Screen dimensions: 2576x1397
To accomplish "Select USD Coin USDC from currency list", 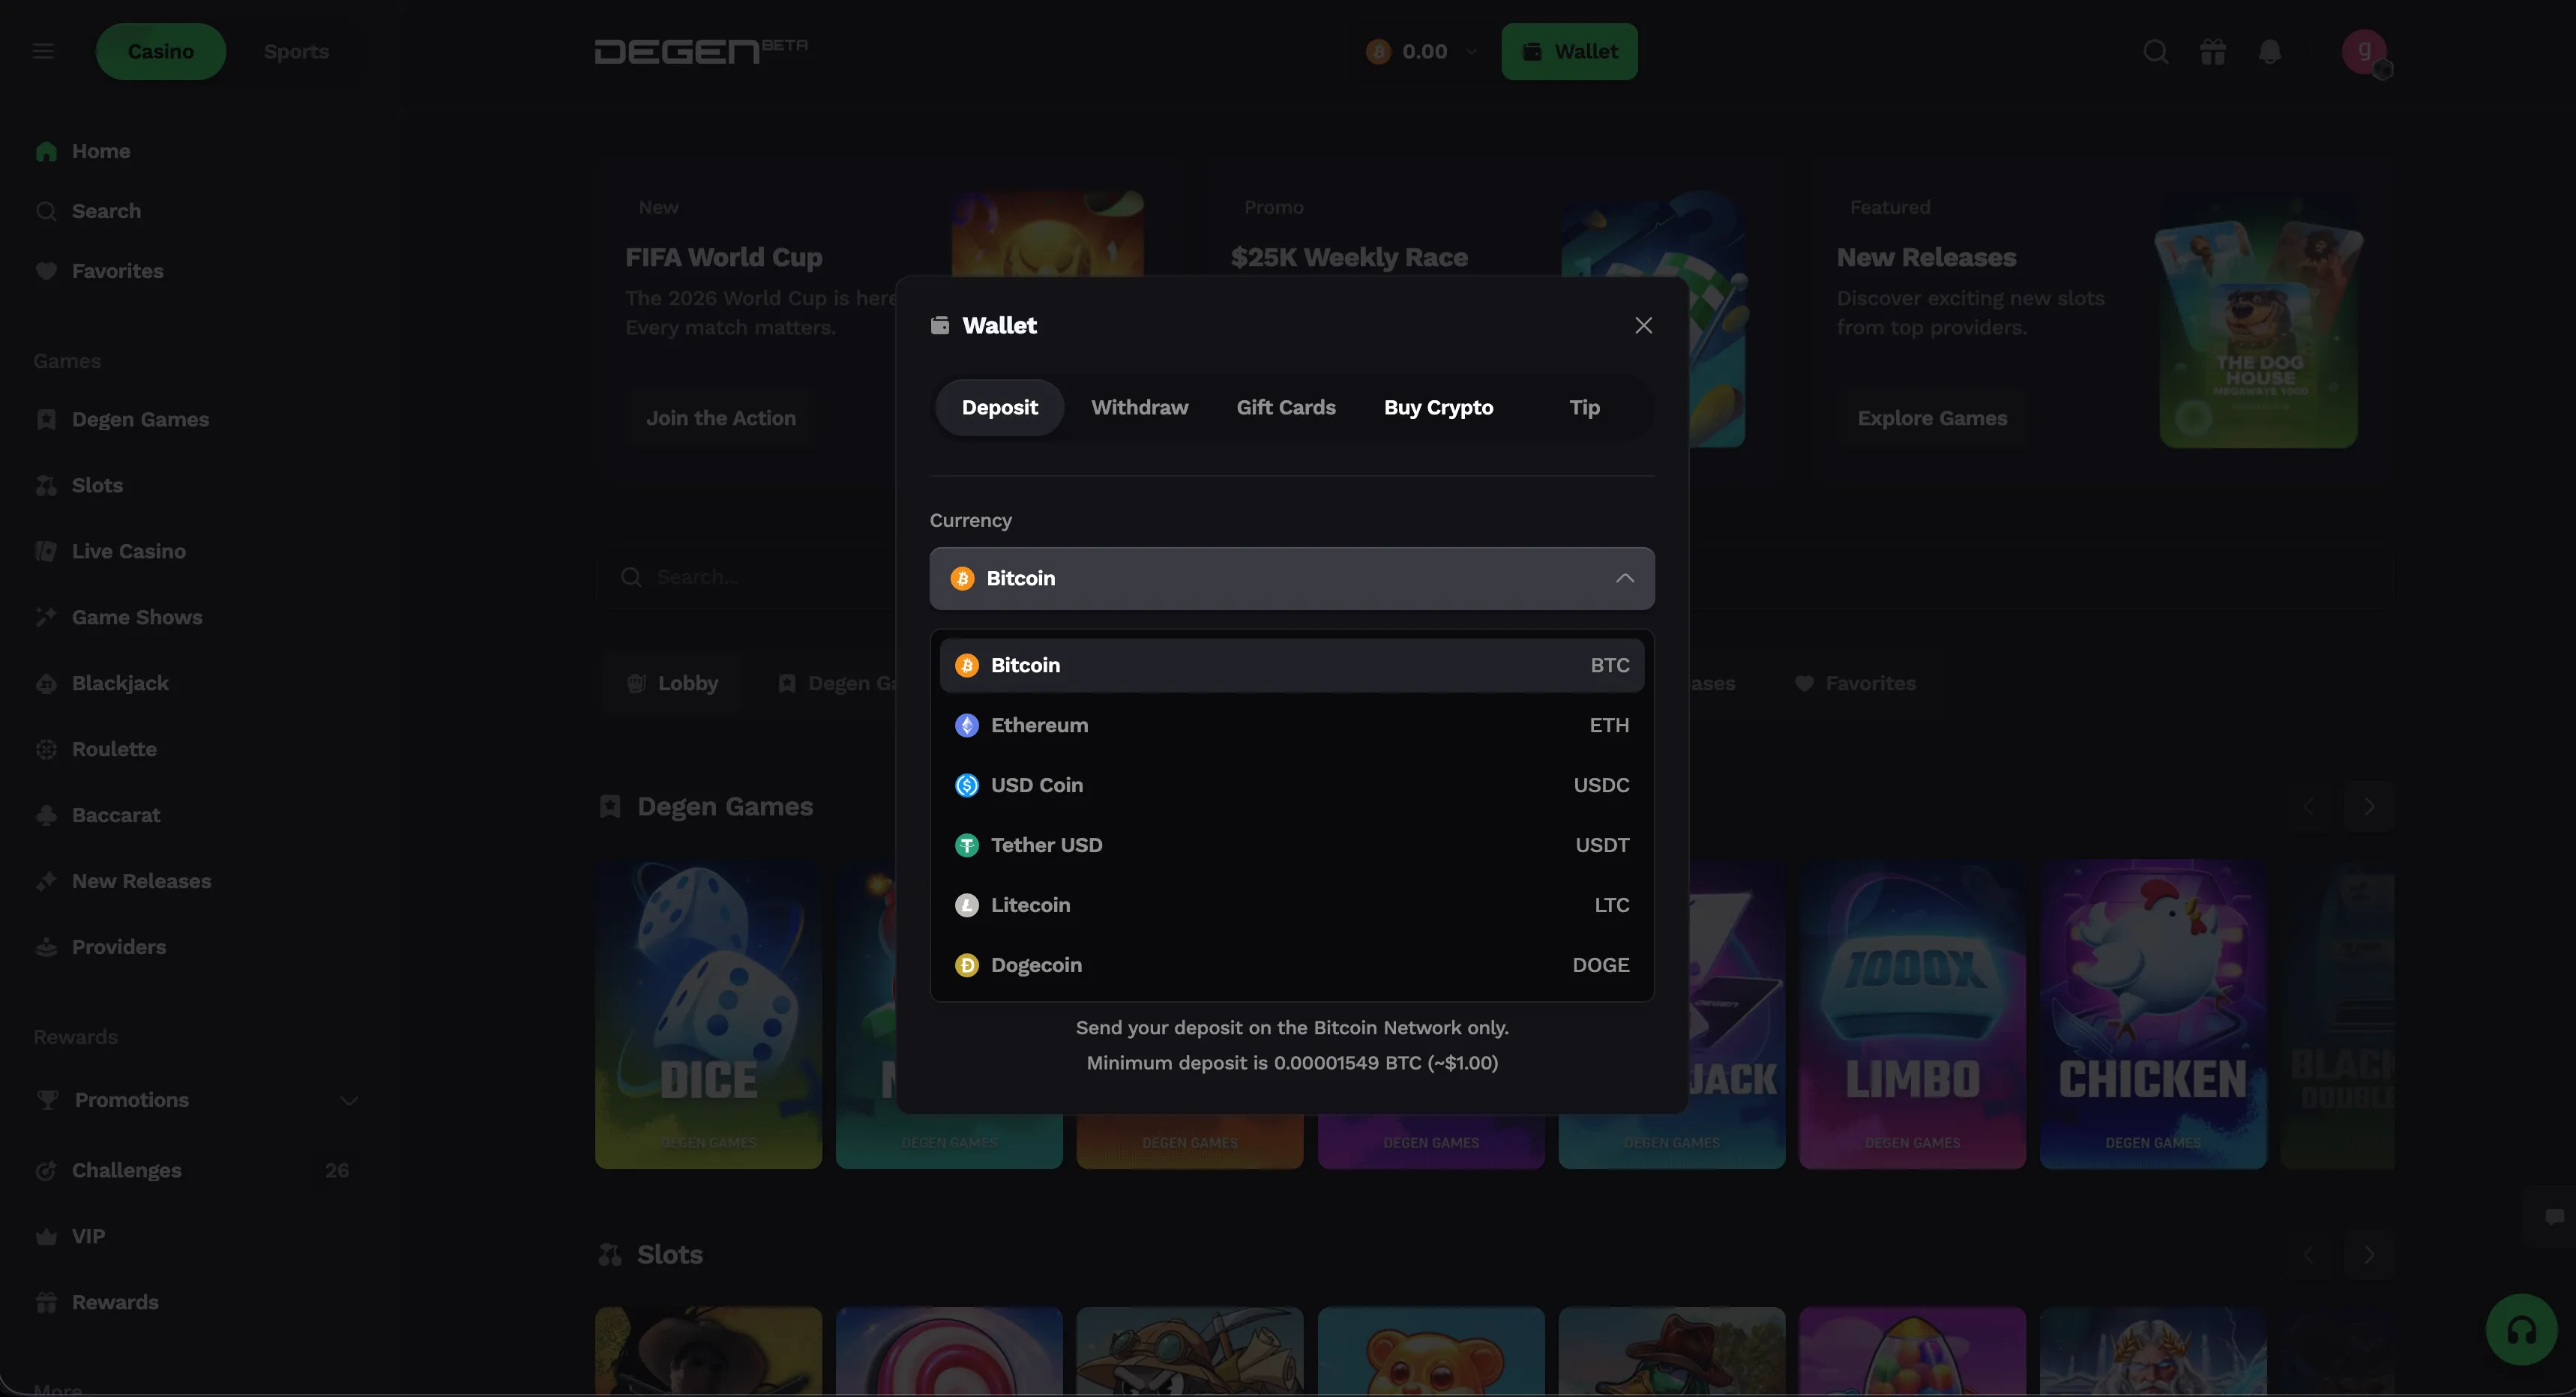I will 1292,785.
